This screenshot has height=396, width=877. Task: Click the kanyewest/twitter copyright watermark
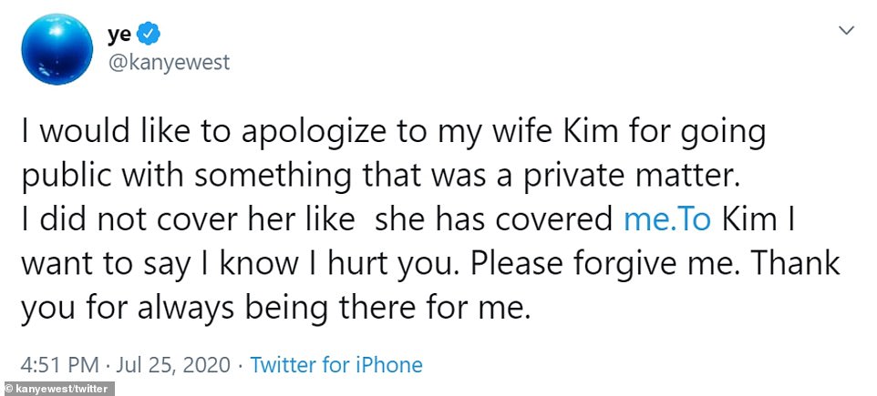(57, 389)
